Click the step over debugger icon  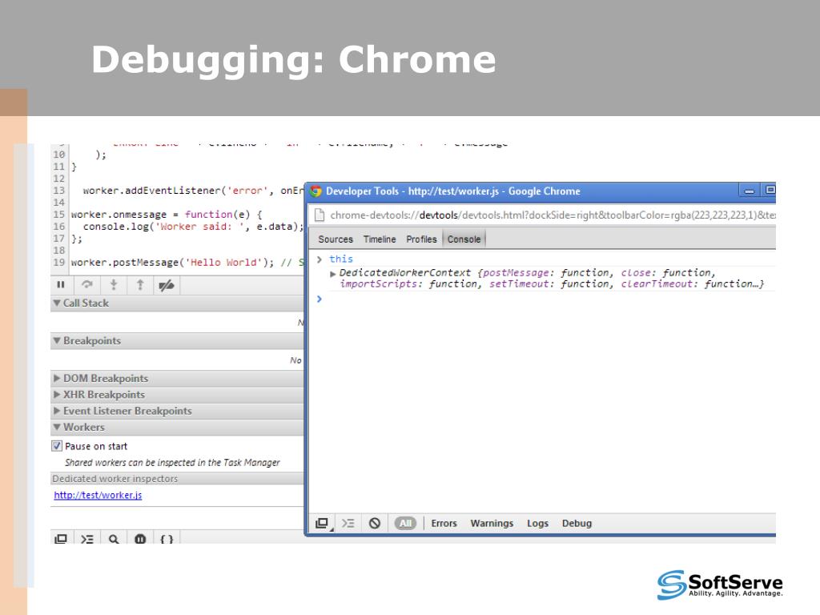pyautogui.click(x=86, y=285)
